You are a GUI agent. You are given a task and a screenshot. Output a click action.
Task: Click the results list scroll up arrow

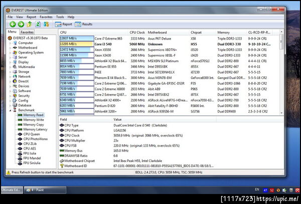(281, 32)
